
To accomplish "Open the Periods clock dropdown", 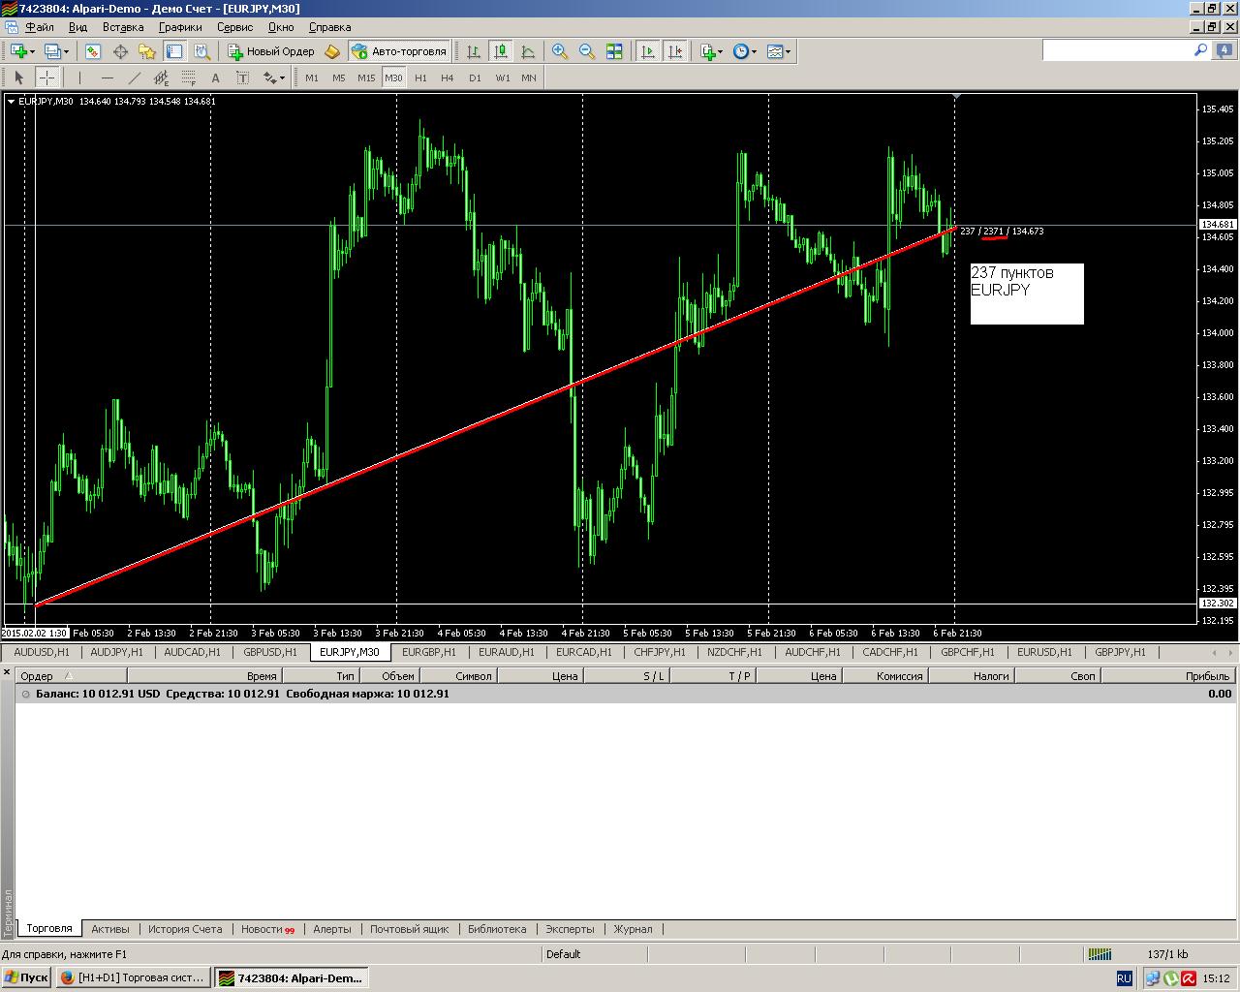I will coord(744,51).
